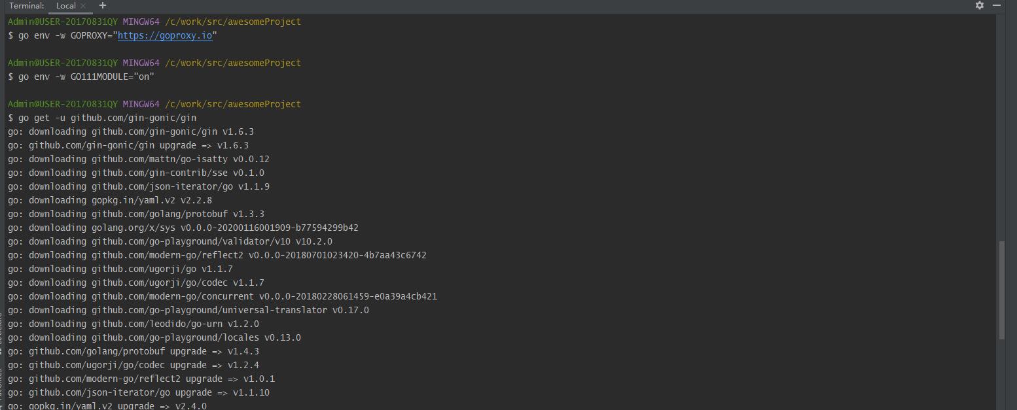Click line downloading go-playground/locales v0.13.0
Screen dimensions: 1017x410
(x=154, y=337)
